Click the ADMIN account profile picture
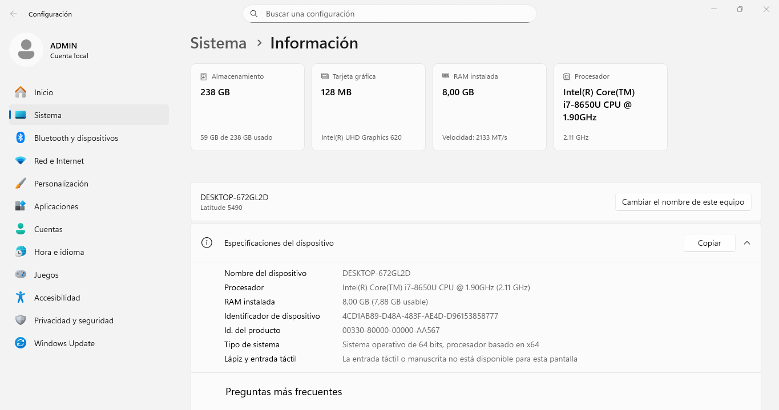Screen dimensions: 779x410 coord(26,50)
